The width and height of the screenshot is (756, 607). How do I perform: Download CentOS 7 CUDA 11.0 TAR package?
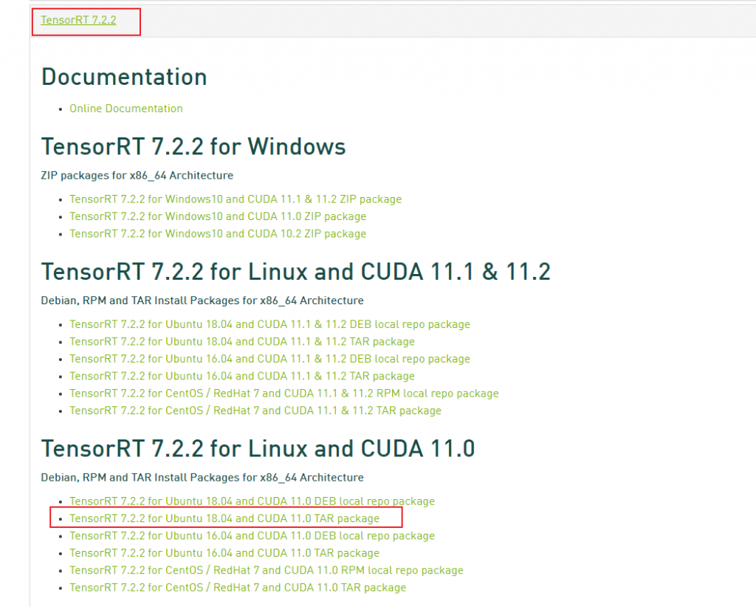238,588
